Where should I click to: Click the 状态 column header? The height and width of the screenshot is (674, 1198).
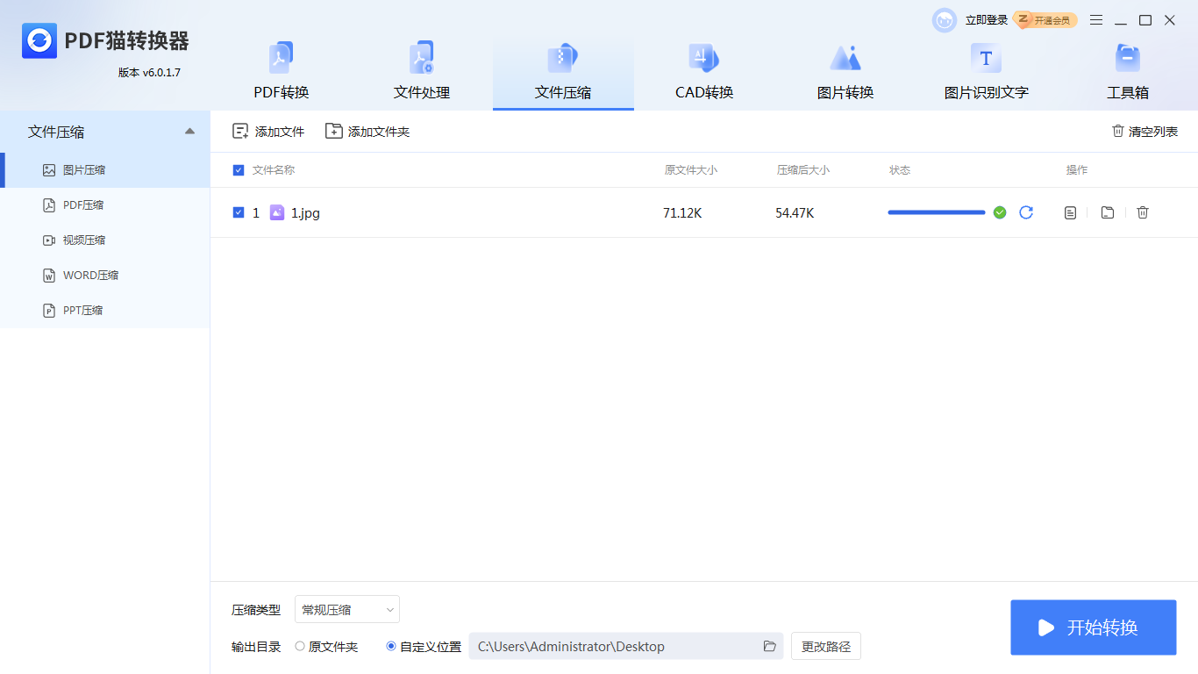pyautogui.click(x=900, y=170)
